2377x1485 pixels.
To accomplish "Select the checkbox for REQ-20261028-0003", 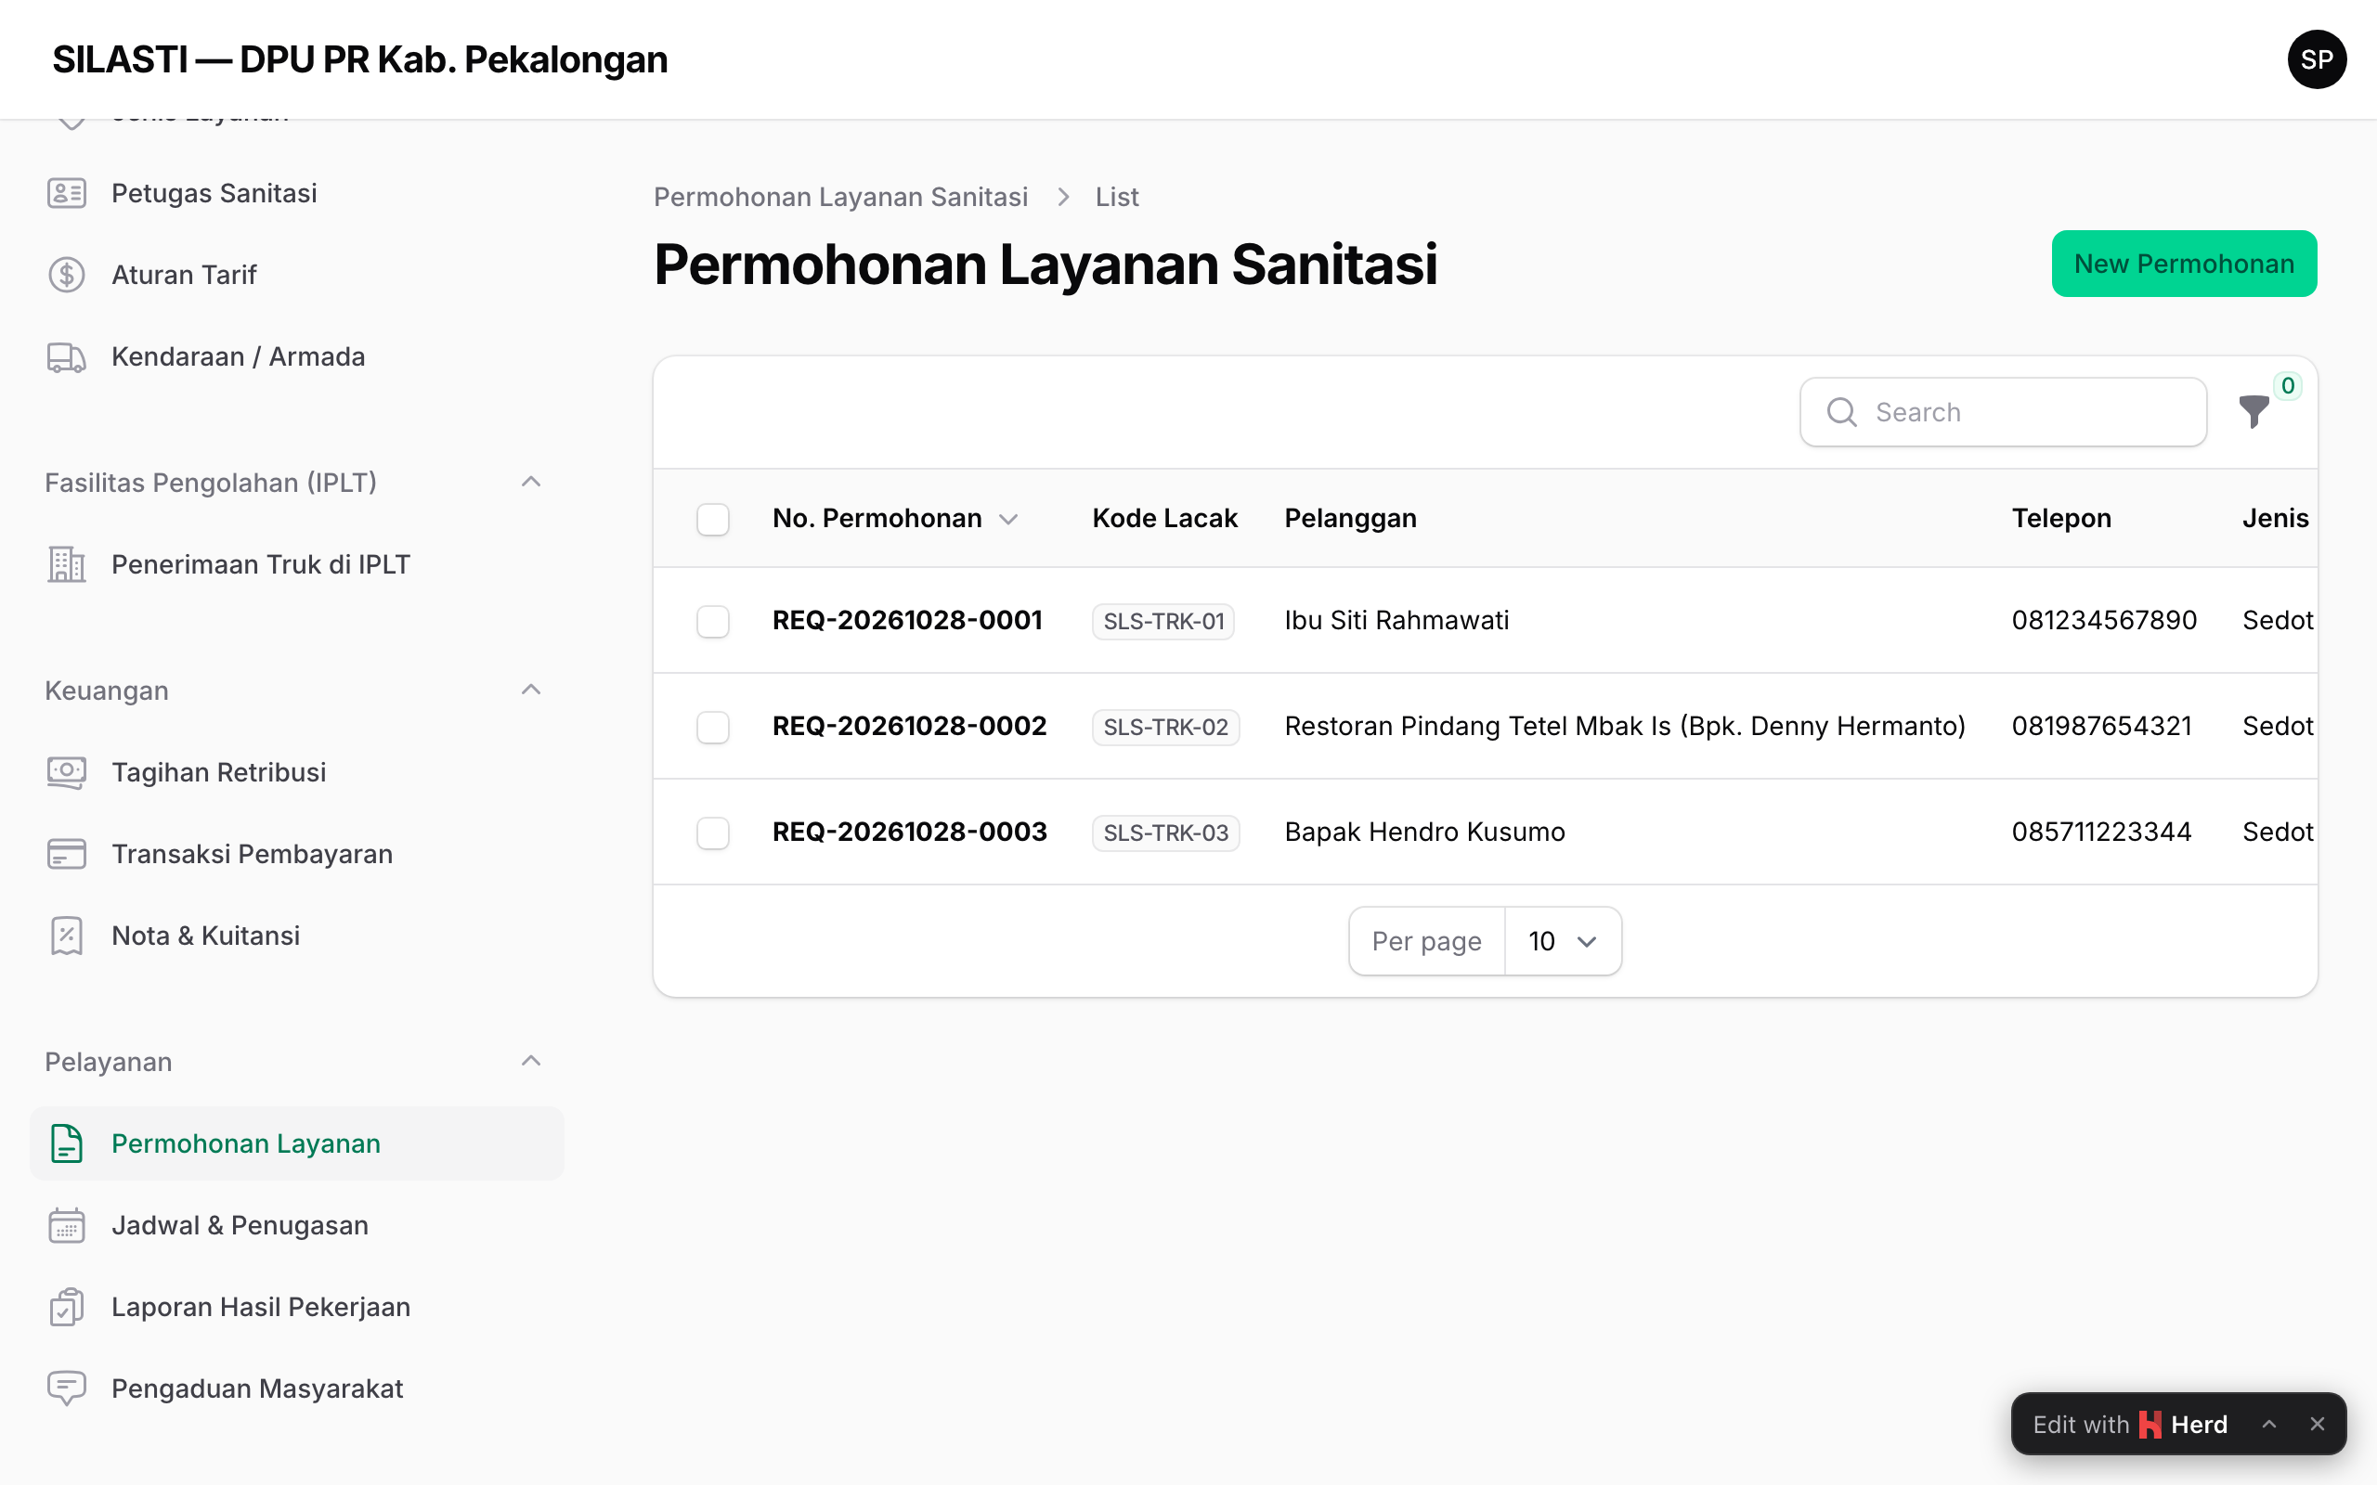I will pyautogui.click(x=713, y=833).
